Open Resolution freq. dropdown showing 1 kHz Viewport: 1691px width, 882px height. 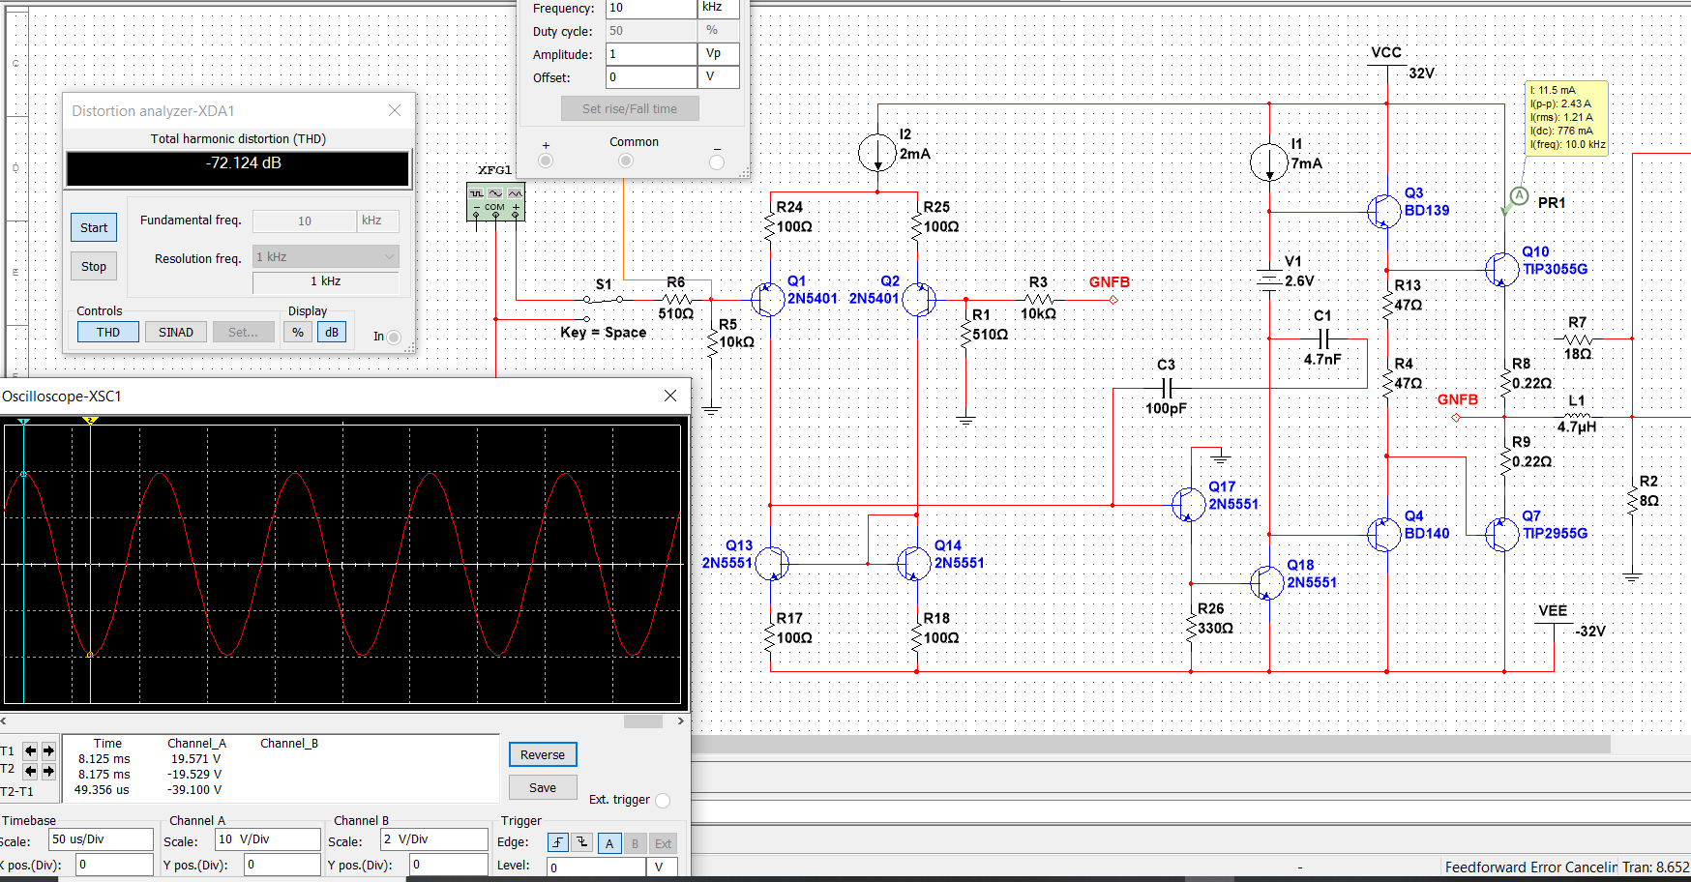pos(326,256)
